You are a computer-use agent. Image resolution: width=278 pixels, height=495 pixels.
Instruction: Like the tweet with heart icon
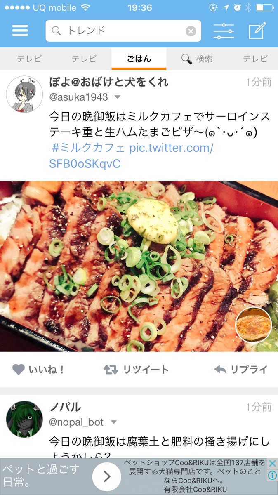click(38, 369)
